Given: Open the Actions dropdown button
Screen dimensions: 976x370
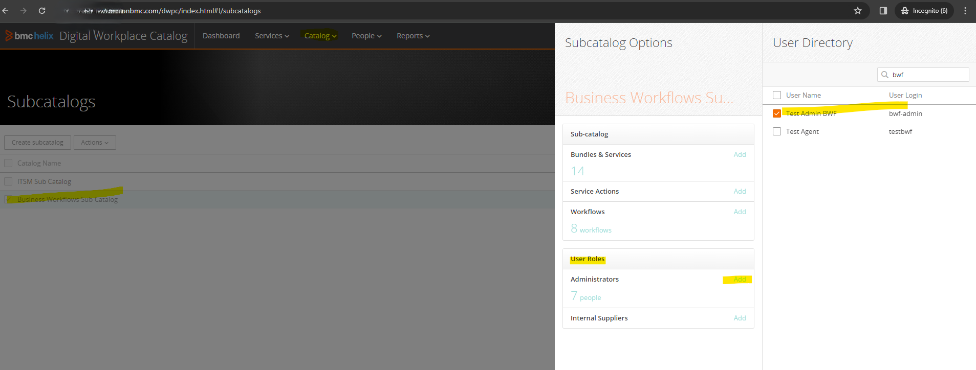Looking at the screenshot, I should tap(95, 143).
